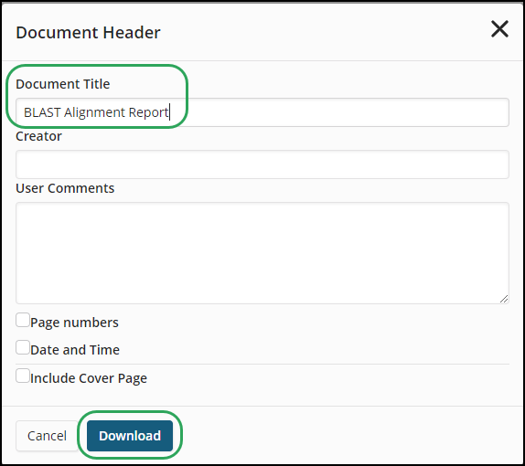This screenshot has width=525, height=466.
Task: Place cursor on word Report in title
Action: click(148, 113)
